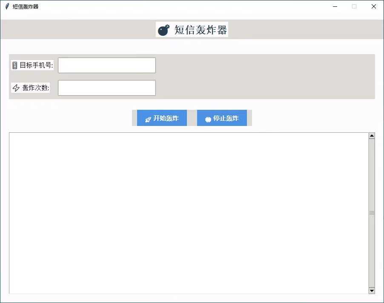The height and width of the screenshot is (303, 384).
Task: Click the bomb icon in the header
Action: (x=163, y=30)
